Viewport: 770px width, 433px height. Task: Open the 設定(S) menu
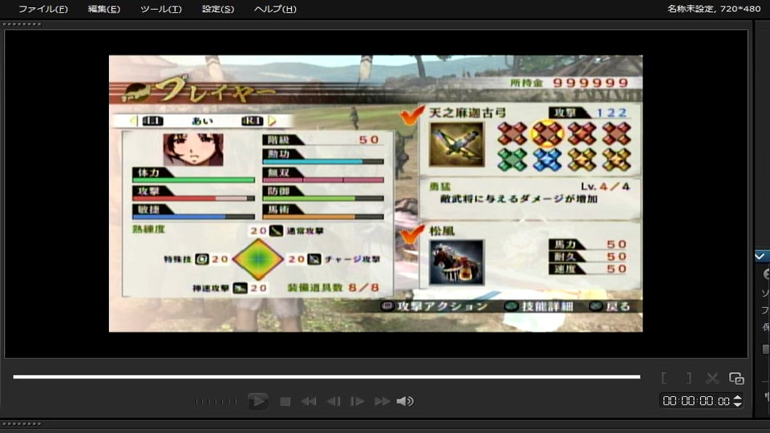click(x=218, y=9)
